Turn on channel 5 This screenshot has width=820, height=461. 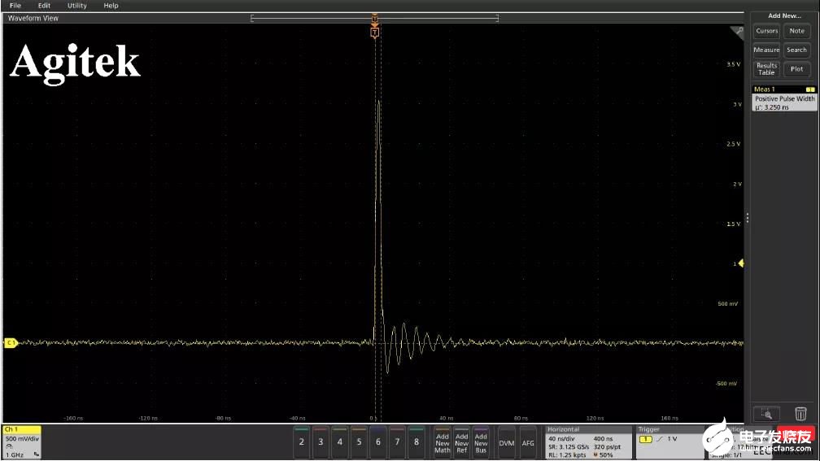click(359, 442)
